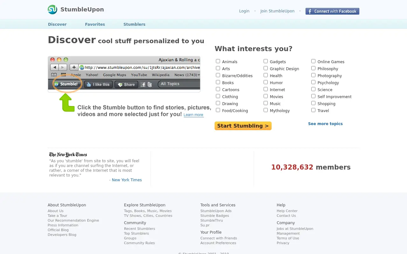Screen dimensions: 407x254
Task: Click the StumbleUpon logo icon
Action: pos(52,10)
